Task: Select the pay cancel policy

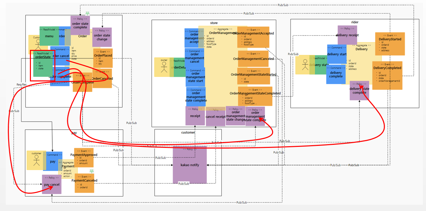Action: [52, 184]
